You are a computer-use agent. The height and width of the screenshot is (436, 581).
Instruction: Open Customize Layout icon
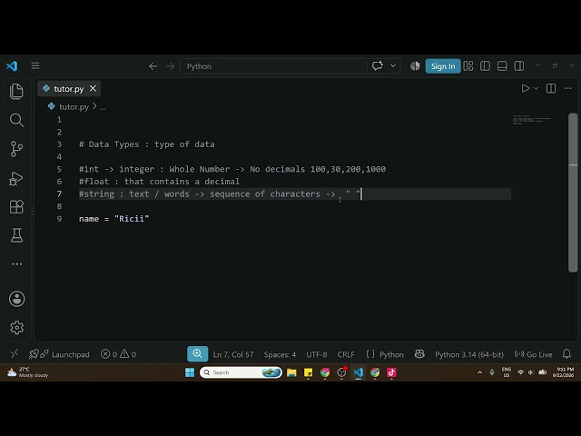468,66
